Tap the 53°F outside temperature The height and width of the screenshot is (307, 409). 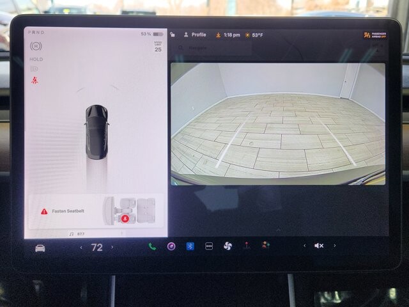coord(258,35)
